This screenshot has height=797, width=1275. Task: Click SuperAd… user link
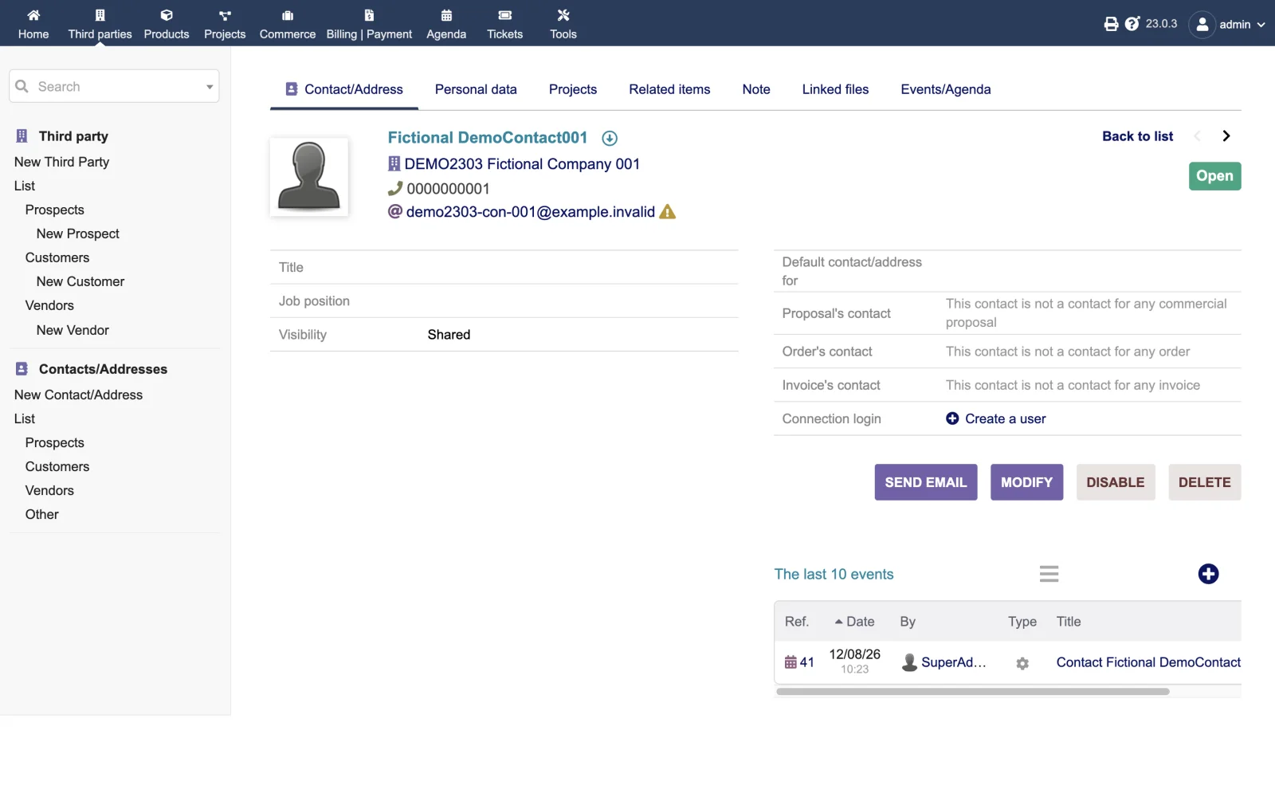click(x=953, y=662)
